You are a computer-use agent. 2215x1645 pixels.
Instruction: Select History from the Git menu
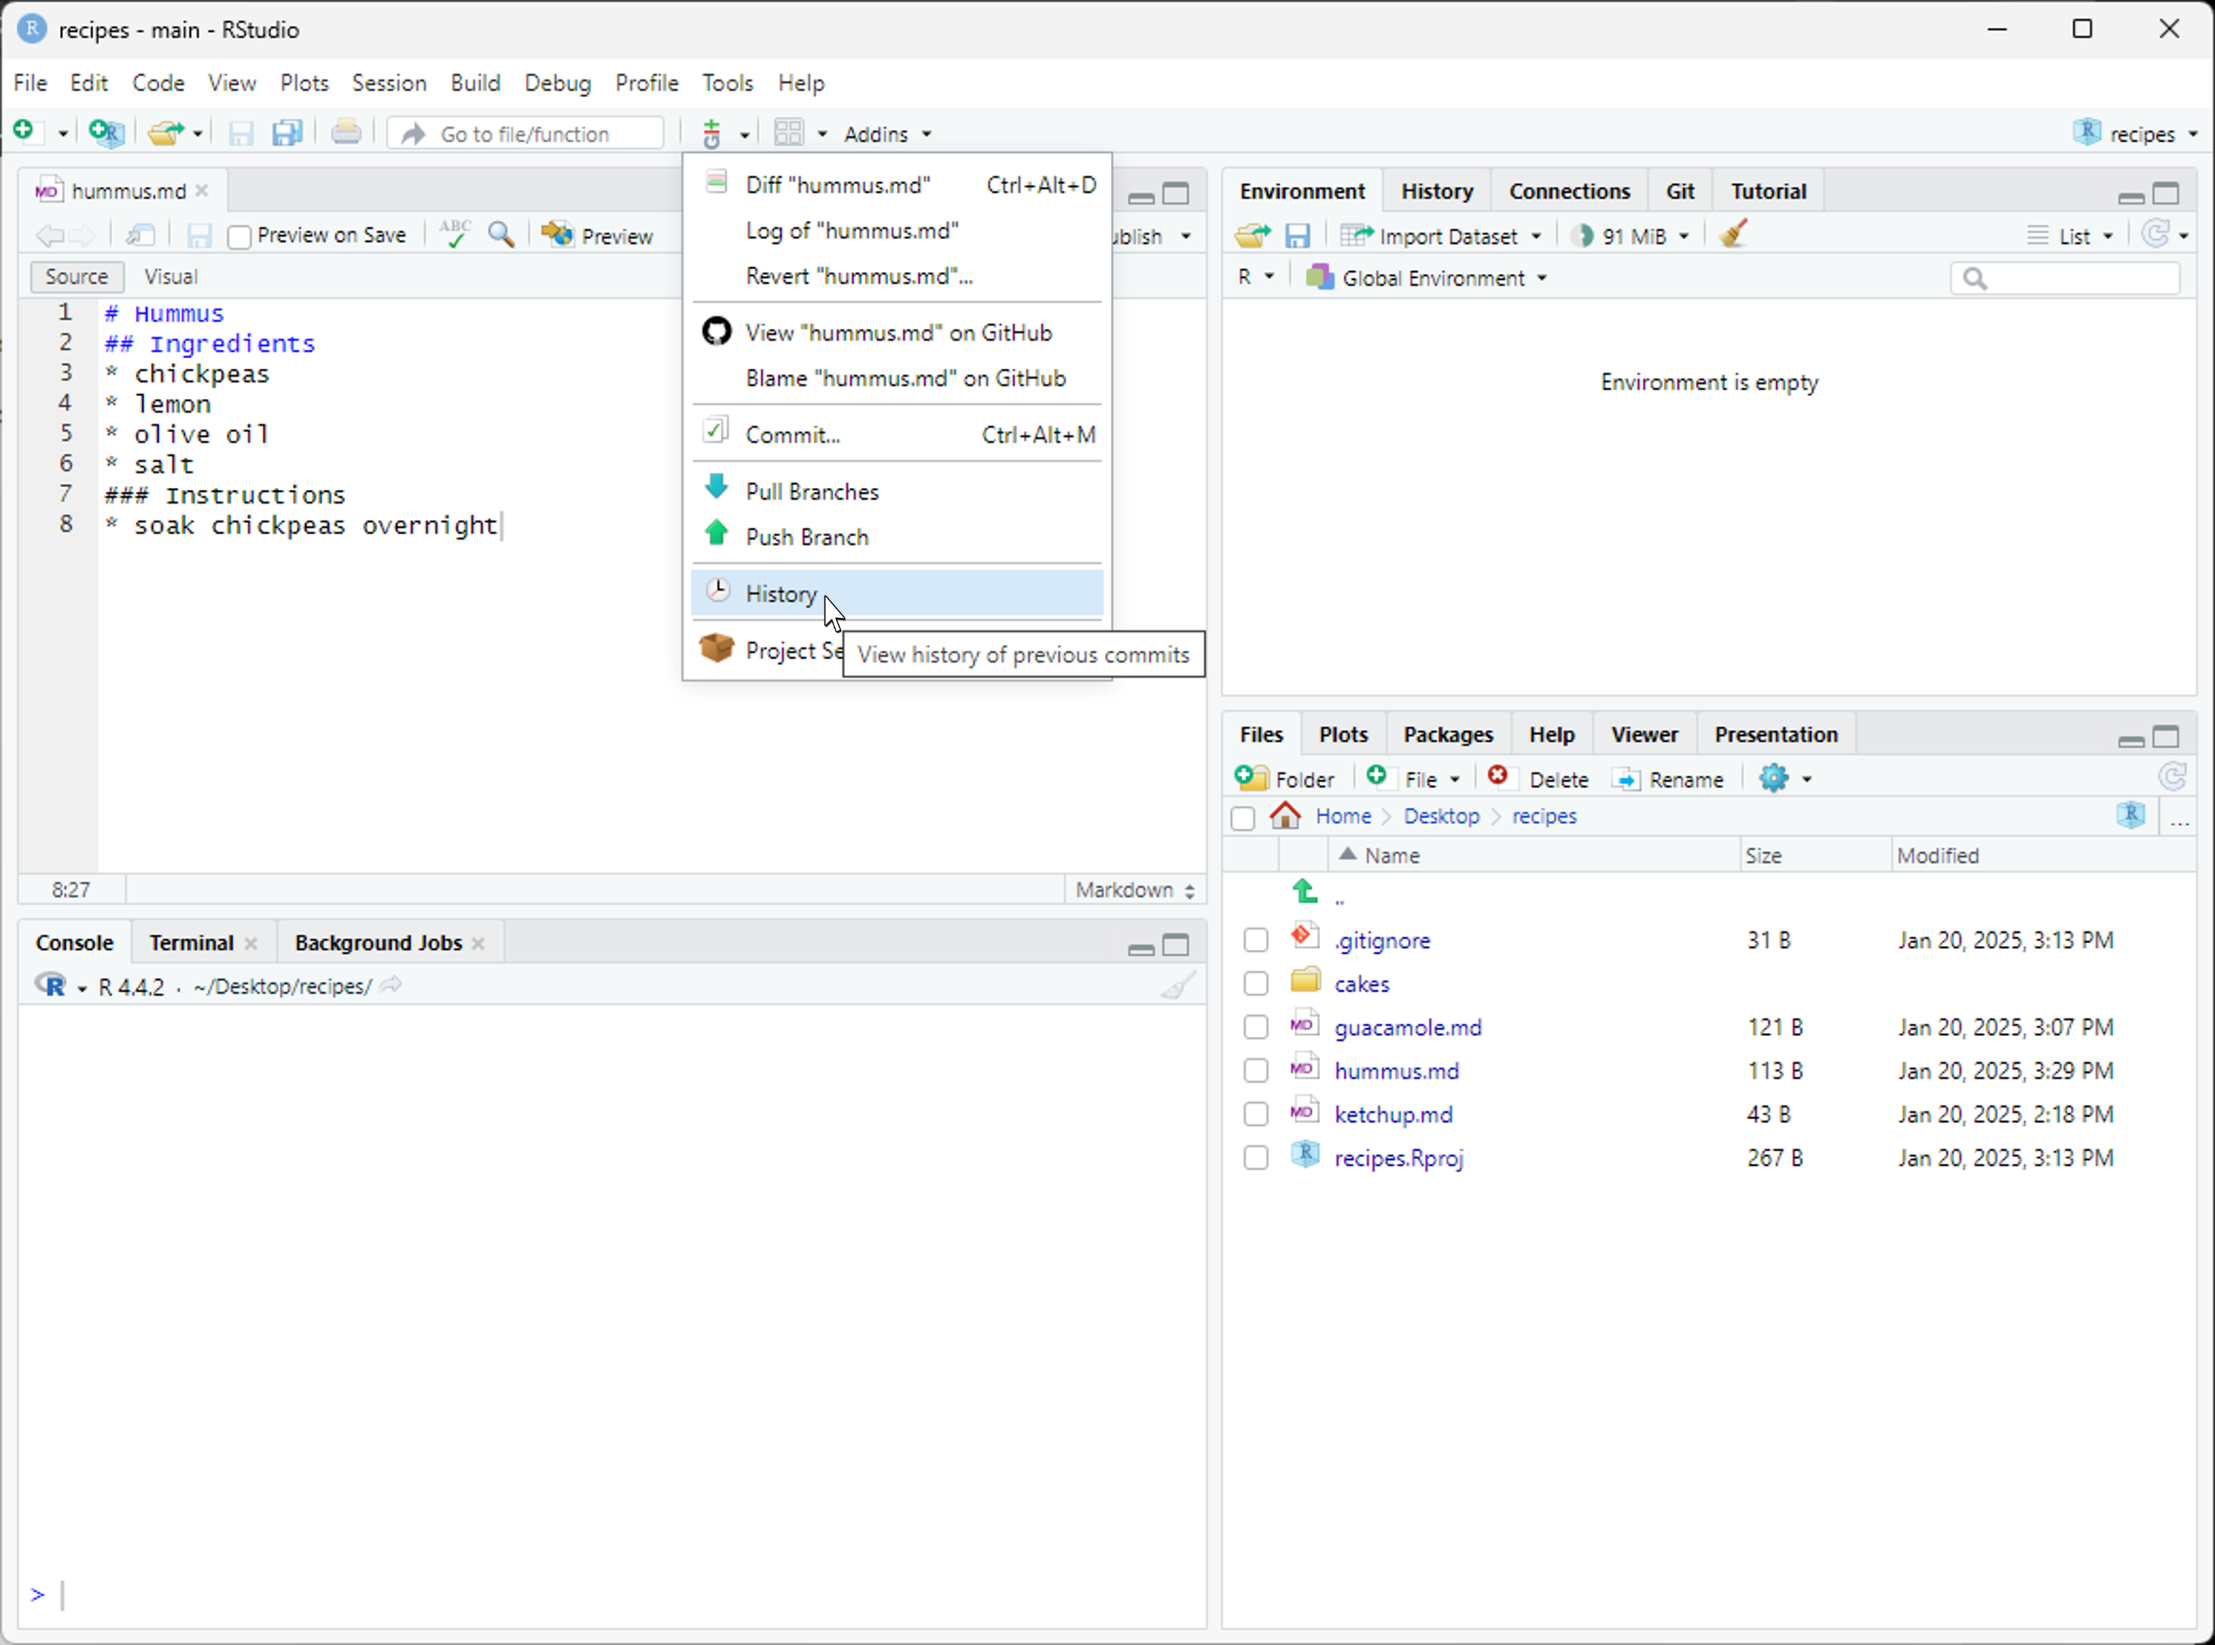tap(781, 594)
